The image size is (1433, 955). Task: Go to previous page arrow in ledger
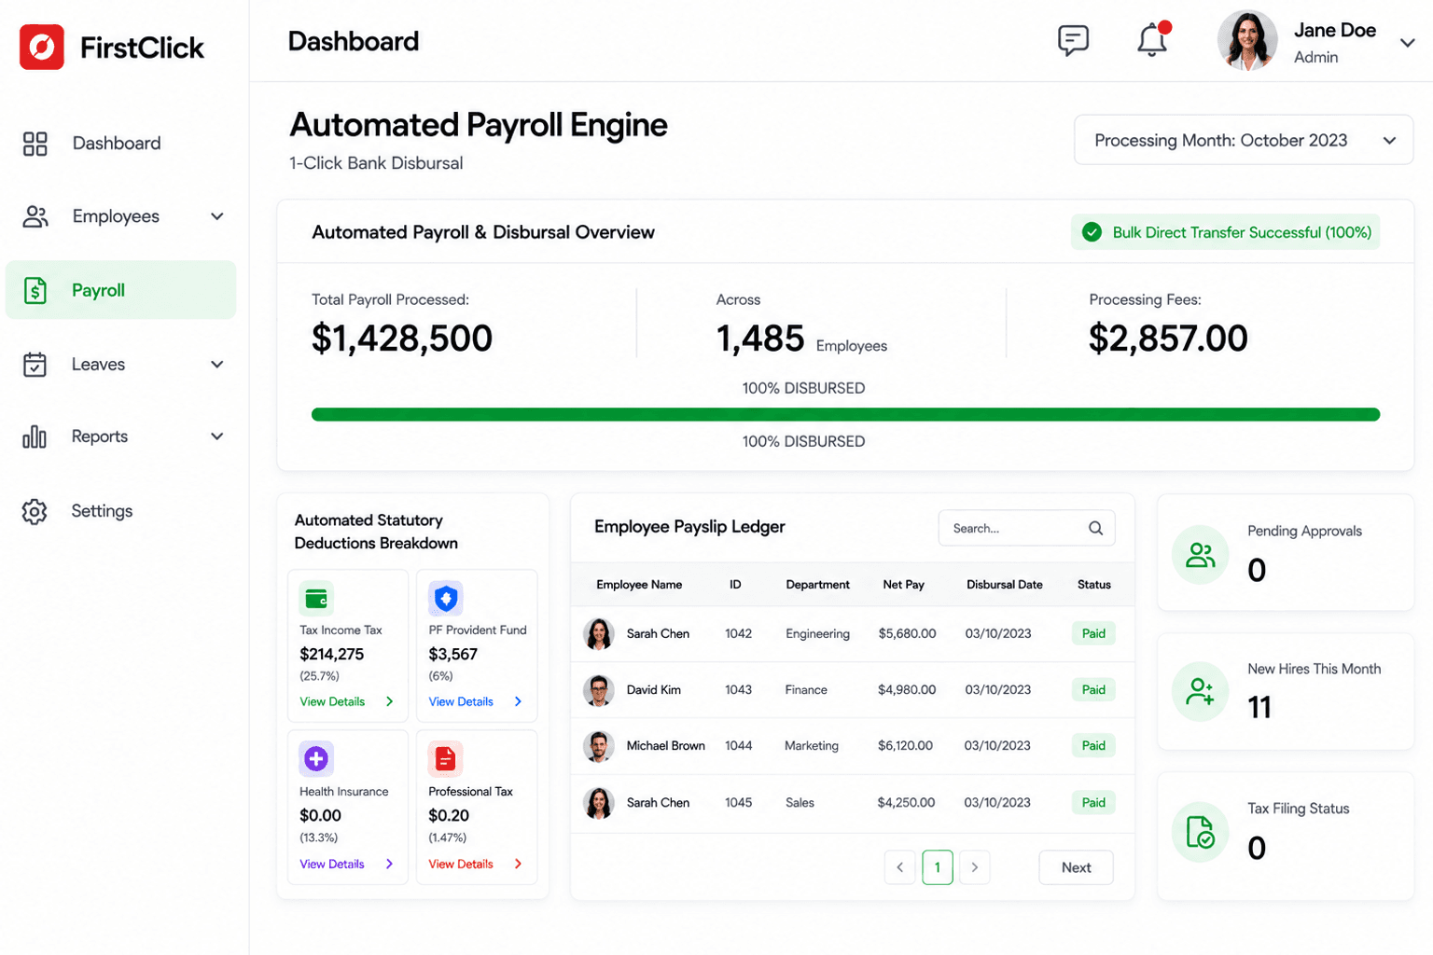pyautogui.click(x=899, y=867)
